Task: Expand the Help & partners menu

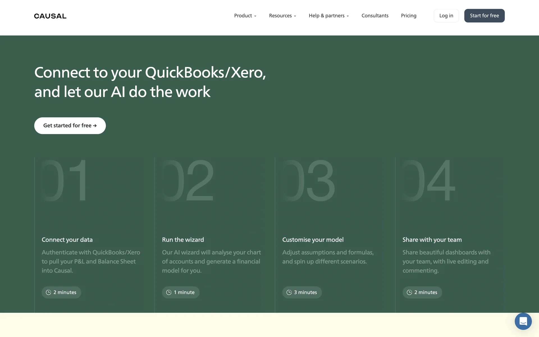Action: (328, 16)
